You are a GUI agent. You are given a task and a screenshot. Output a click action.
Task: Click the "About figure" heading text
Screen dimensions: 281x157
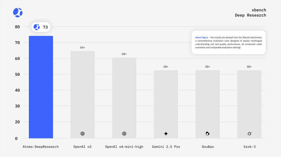point(201,37)
